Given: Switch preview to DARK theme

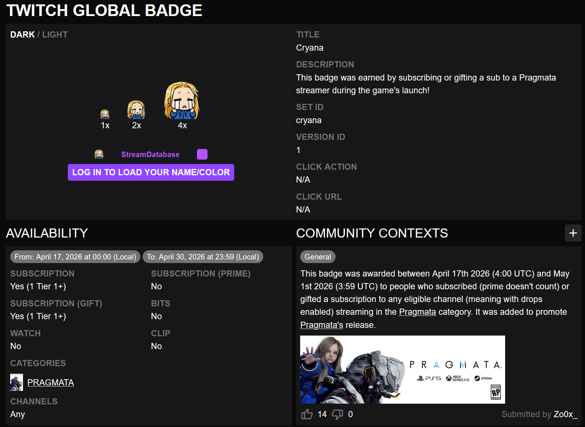Looking at the screenshot, I should coord(22,35).
